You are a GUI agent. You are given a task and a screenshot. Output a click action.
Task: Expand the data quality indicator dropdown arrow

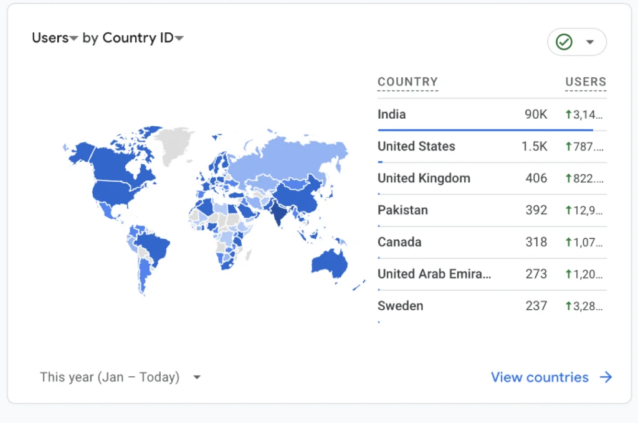tap(589, 42)
